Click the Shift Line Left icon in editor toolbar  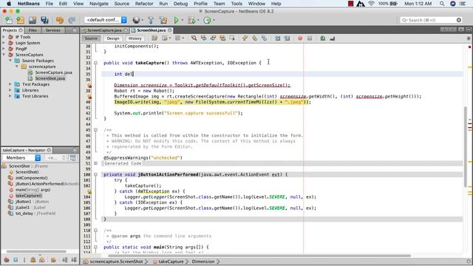pyautogui.click(x=277, y=38)
